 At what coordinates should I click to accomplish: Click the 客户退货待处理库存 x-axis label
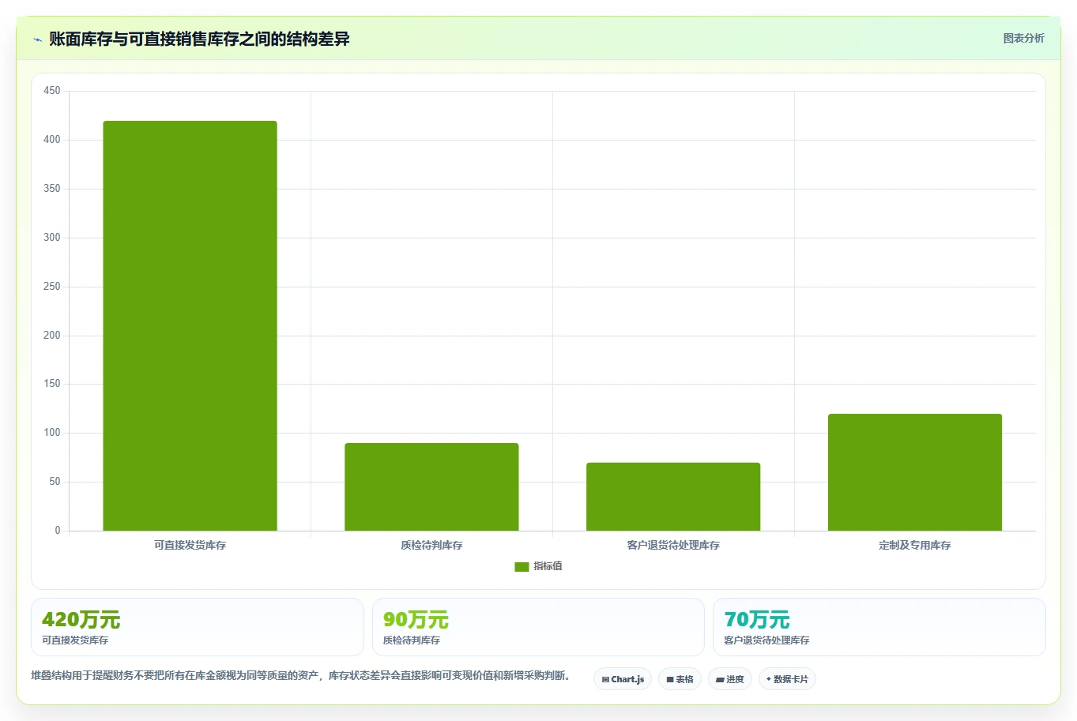673,545
